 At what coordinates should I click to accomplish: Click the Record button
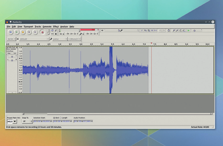(42, 32)
